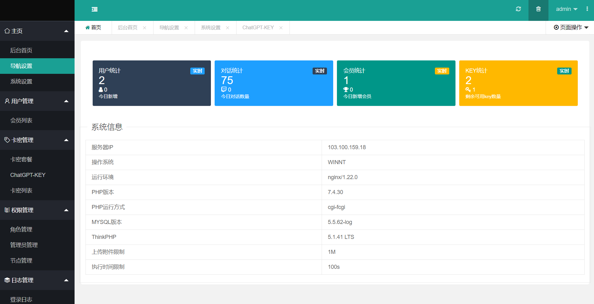594x304 pixels.
Task: Click the 5.5.62-log MYSQL value
Action: tap(340, 222)
